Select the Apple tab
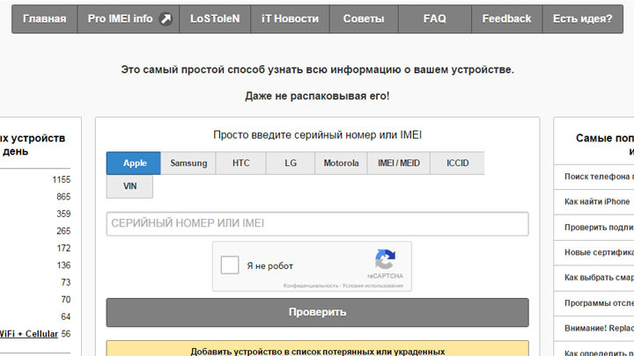This screenshot has width=634, height=356. click(x=134, y=163)
